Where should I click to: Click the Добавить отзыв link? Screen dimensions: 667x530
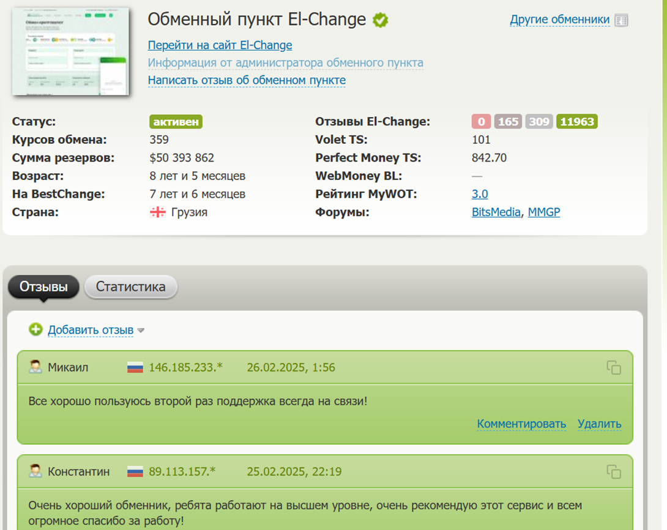tap(91, 330)
